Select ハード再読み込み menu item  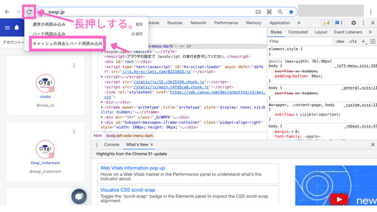(49, 34)
